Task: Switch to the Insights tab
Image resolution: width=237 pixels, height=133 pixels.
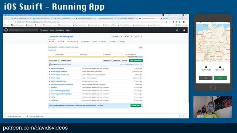Action: point(112,42)
